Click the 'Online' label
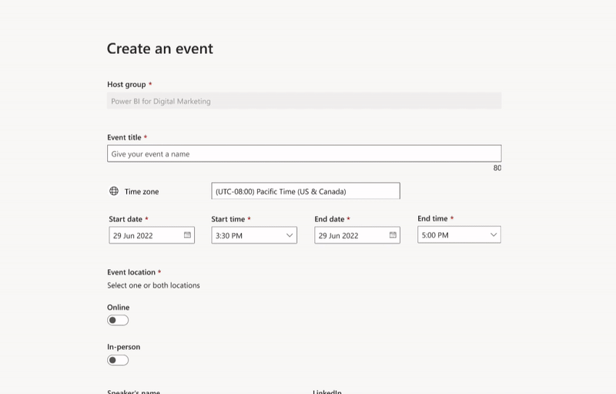 click(119, 307)
